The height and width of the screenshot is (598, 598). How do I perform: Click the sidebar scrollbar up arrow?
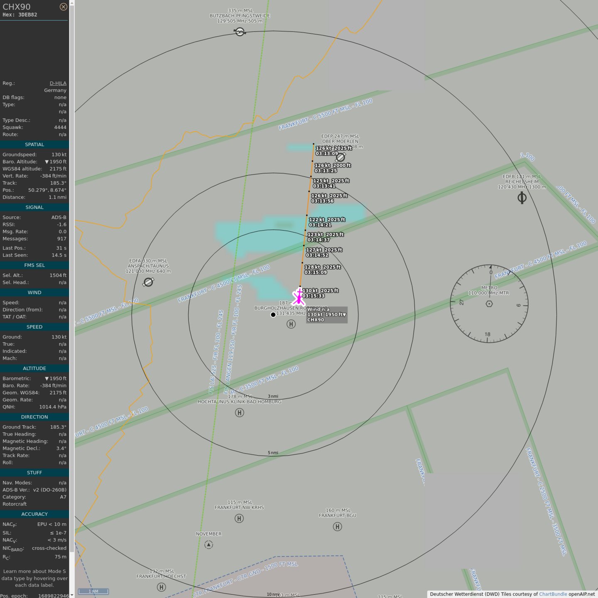[72, 2]
